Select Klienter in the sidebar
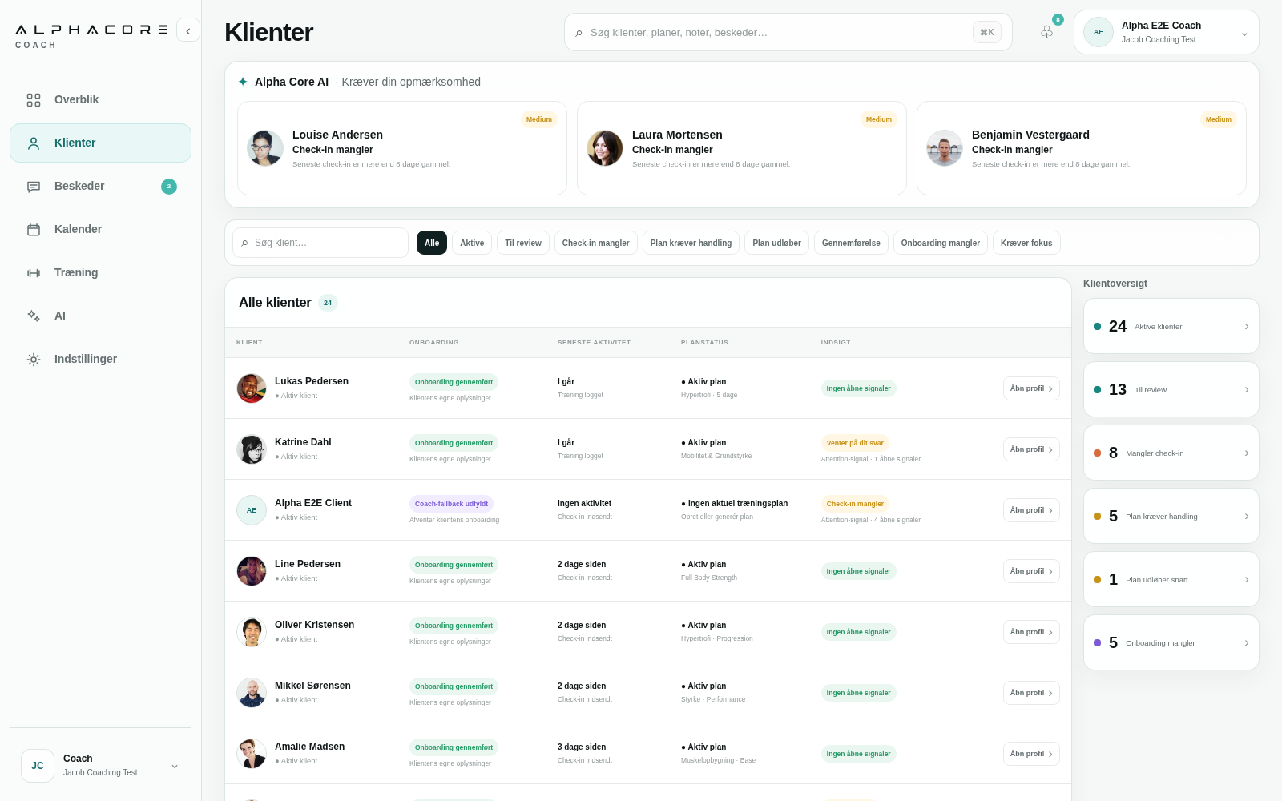The height and width of the screenshot is (801, 1282). (100, 143)
